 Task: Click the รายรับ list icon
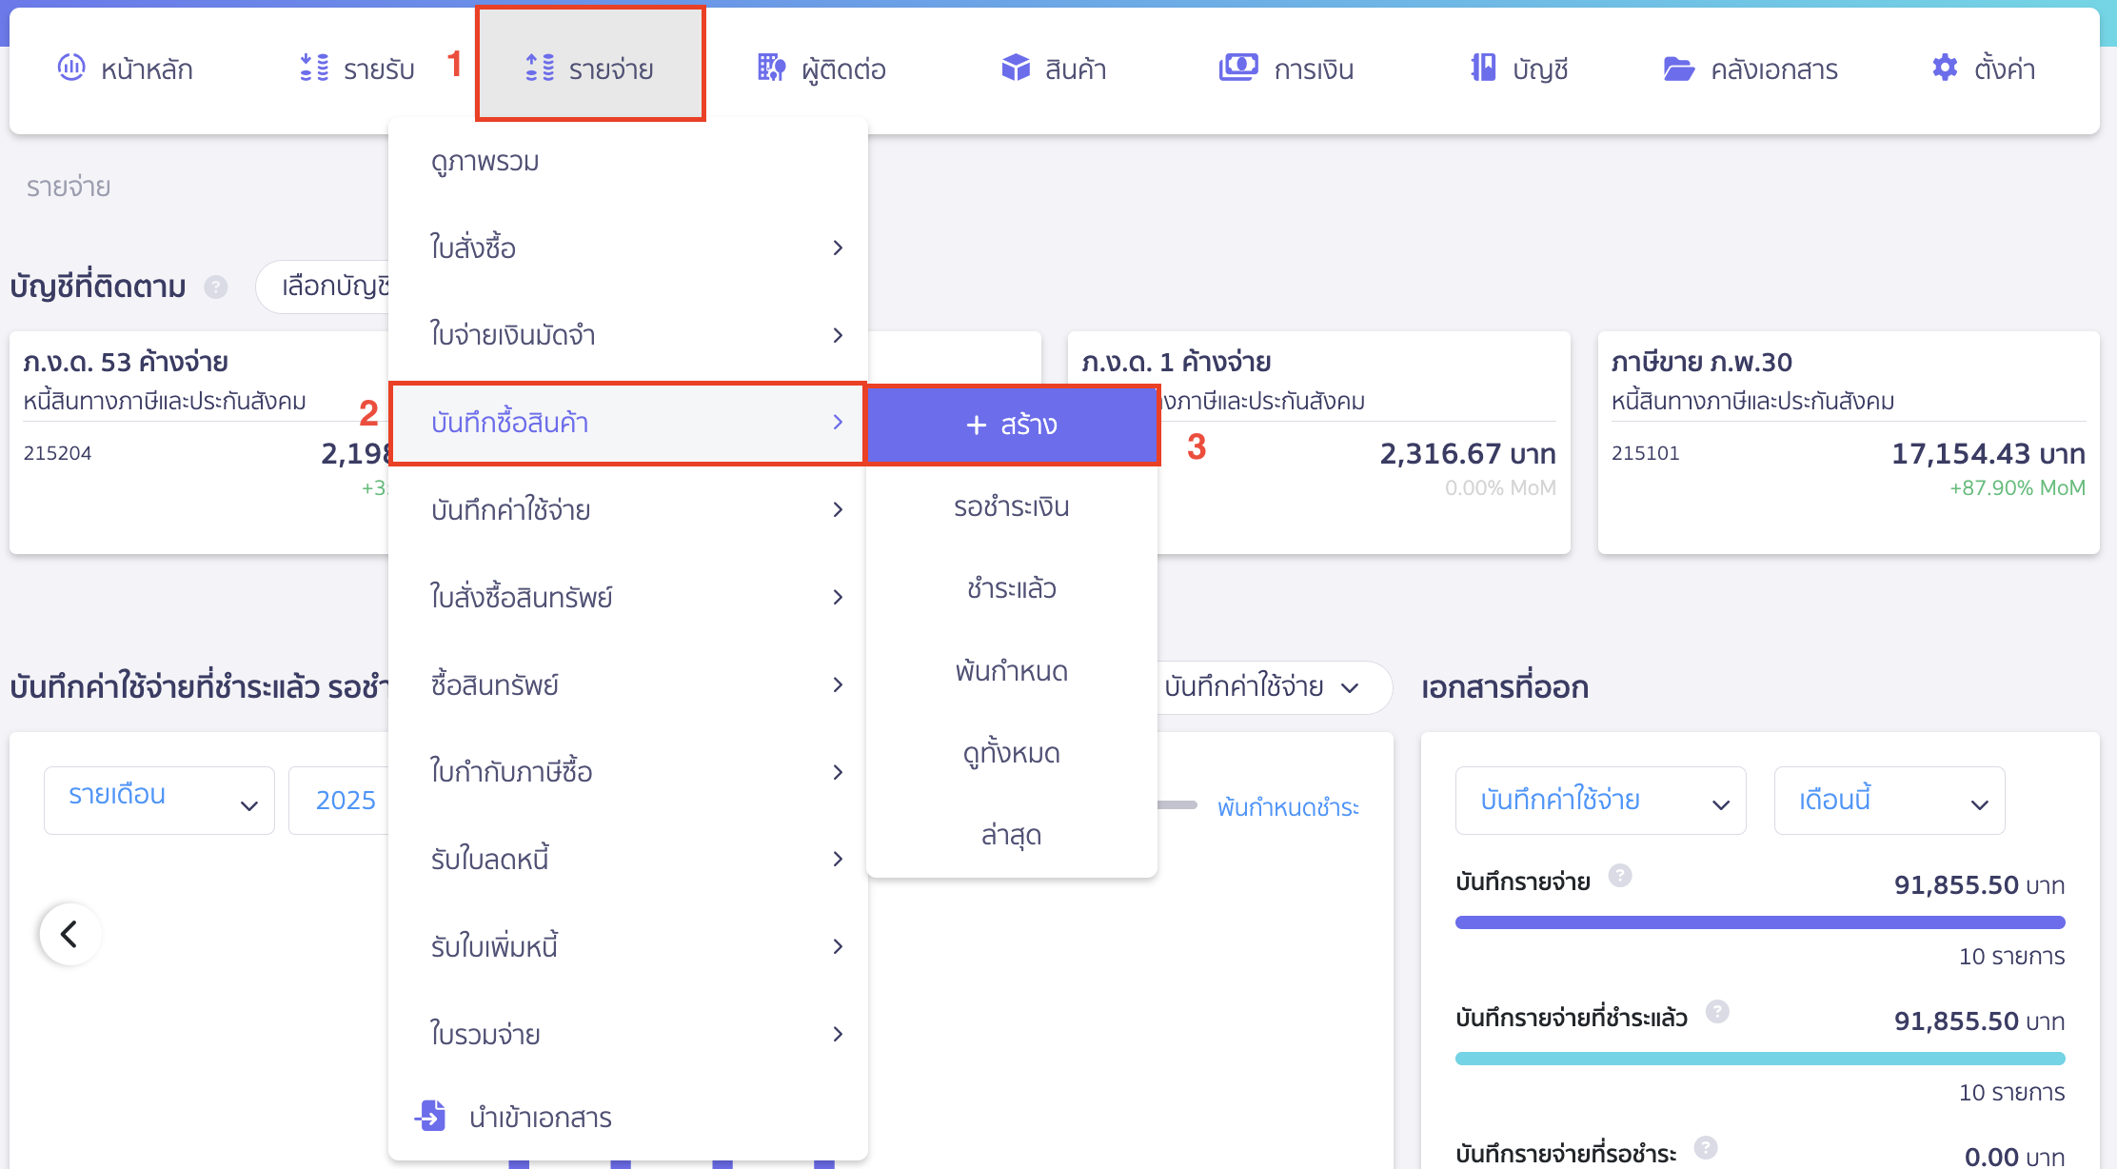[314, 67]
